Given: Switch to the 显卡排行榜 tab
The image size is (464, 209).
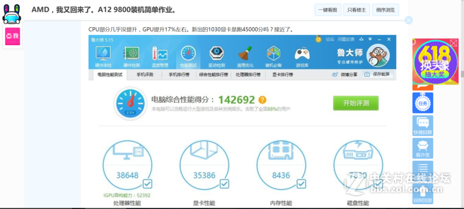Looking at the screenshot, I should (x=282, y=75).
